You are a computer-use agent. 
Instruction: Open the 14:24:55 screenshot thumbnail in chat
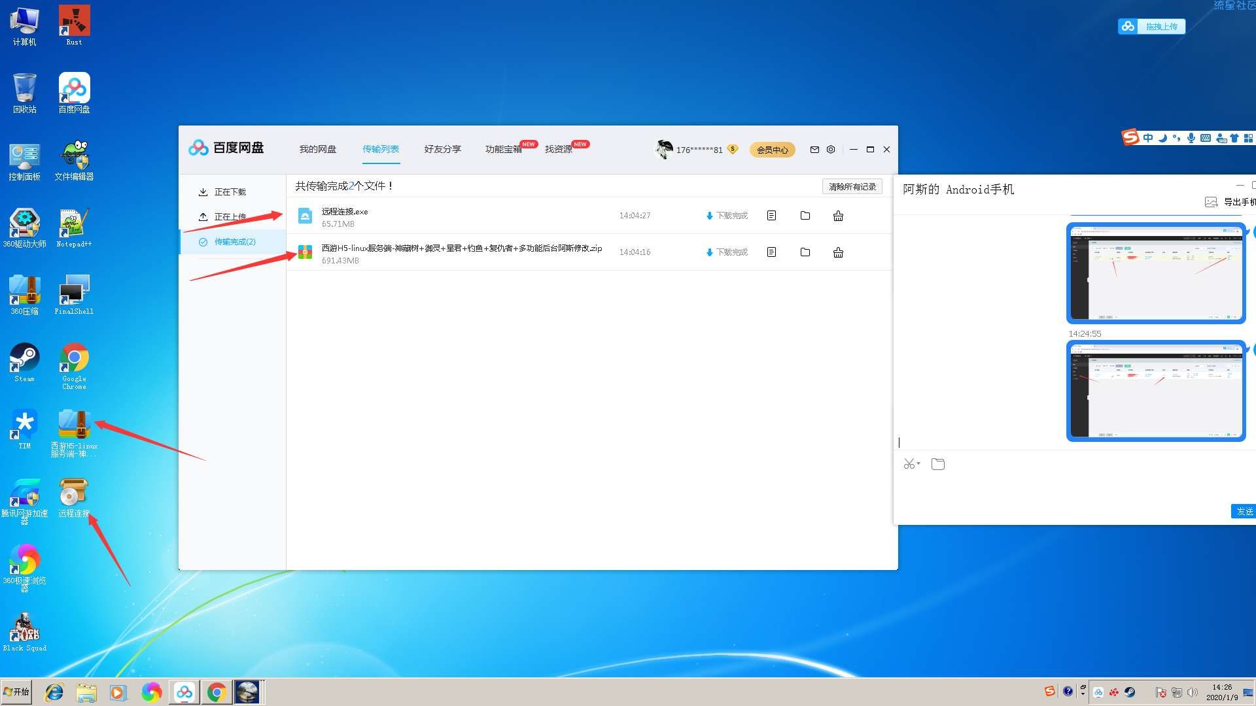click(x=1156, y=391)
